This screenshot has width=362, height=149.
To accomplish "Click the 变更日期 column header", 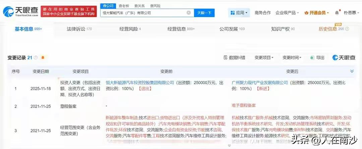I will [41, 71].
